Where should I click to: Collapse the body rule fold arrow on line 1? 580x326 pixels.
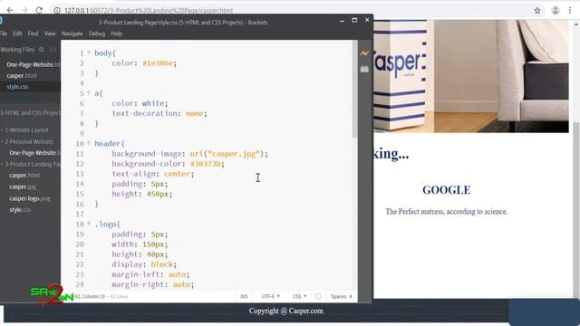tap(89, 53)
